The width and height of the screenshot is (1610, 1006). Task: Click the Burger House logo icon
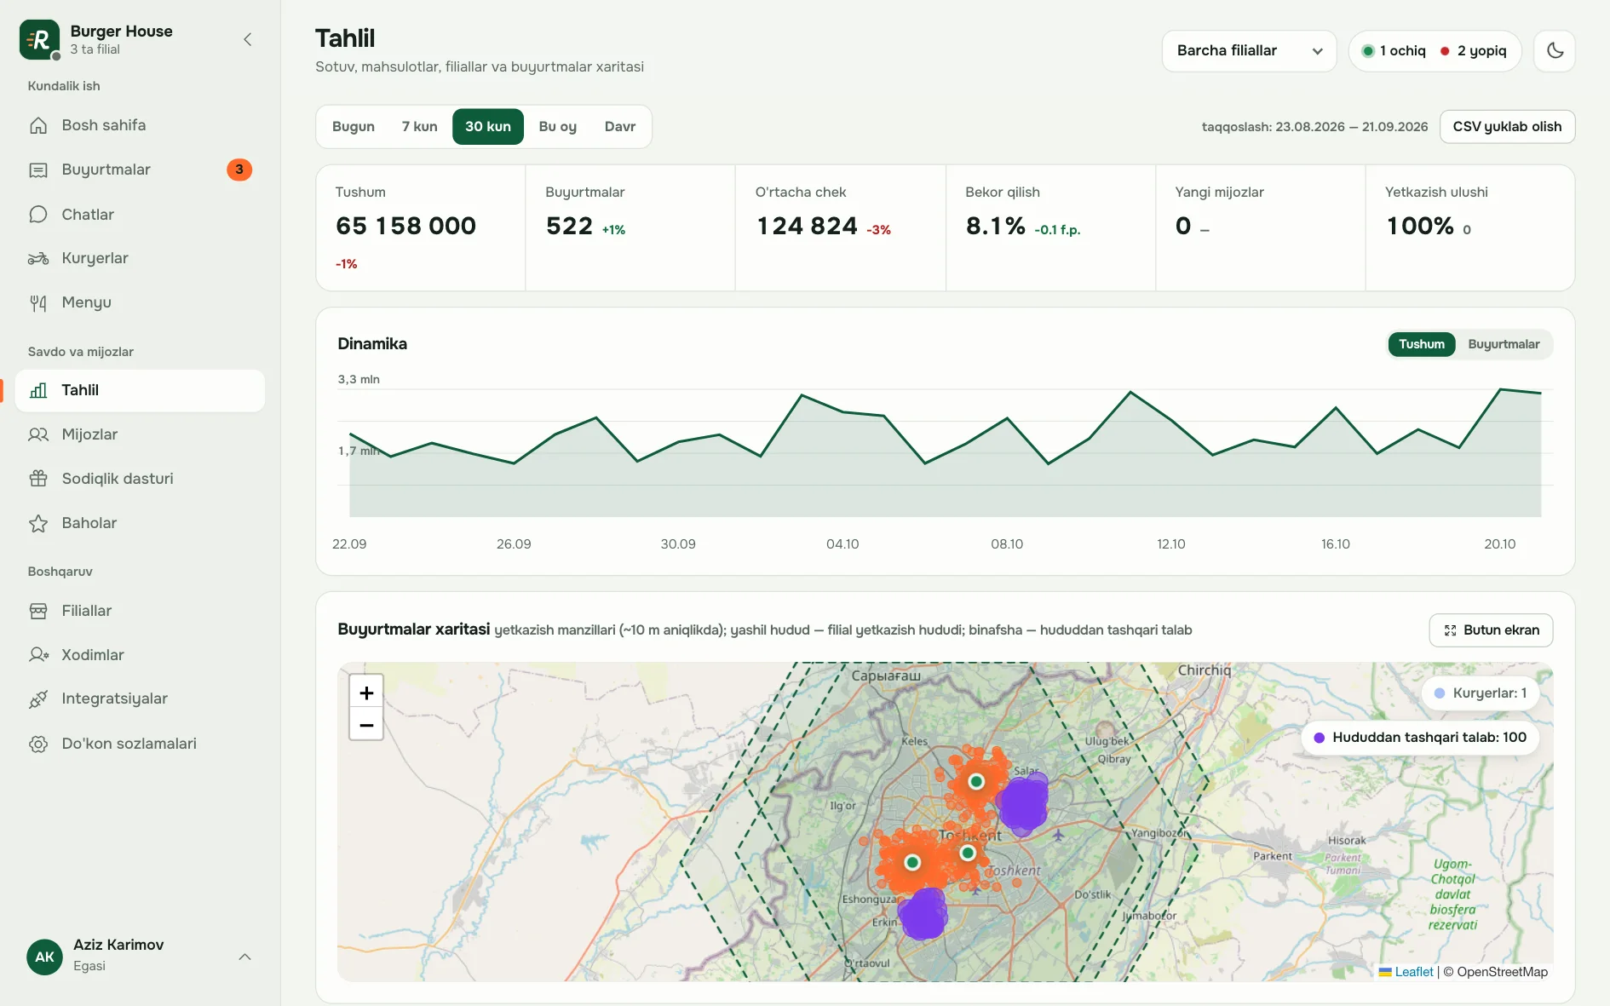point(39,39)
